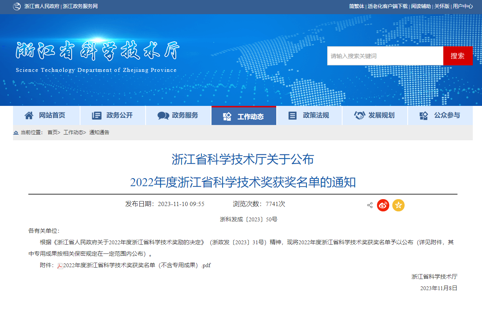This screenshot has height=310, width=482.
Task: Enable 阅读辅助 reading assistance
Action: point(421,6)
